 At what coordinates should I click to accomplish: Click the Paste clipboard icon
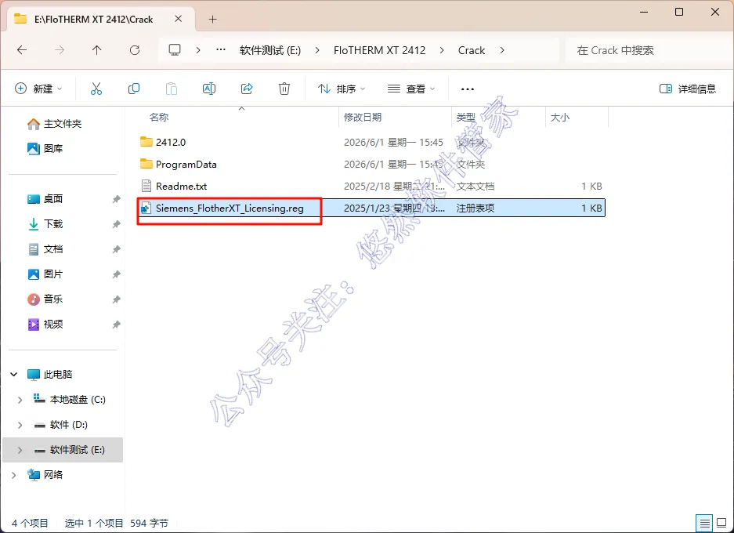(172, 89)
